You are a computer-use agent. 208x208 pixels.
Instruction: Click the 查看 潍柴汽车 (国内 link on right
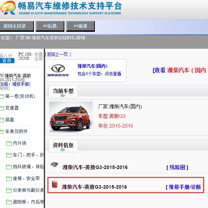tap(179, 70)
